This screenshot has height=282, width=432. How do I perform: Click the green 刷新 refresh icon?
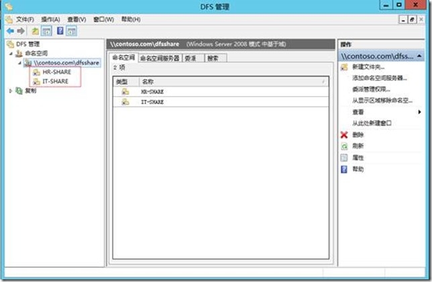[x=344, y=146]
